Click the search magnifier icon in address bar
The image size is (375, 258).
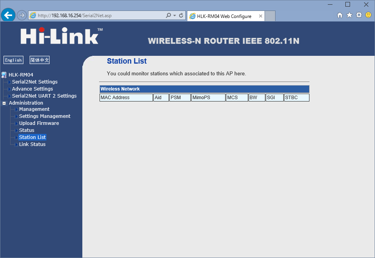tap(168, 16)
